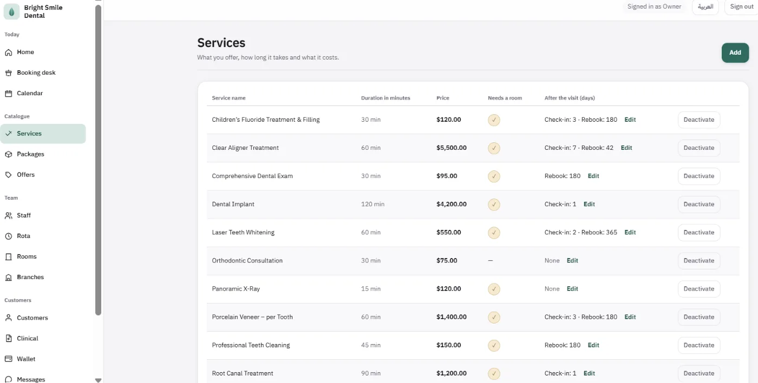This screenshot has height=383, width=758.
Task: Click the Branches building icon
Action: click(8, 277)
